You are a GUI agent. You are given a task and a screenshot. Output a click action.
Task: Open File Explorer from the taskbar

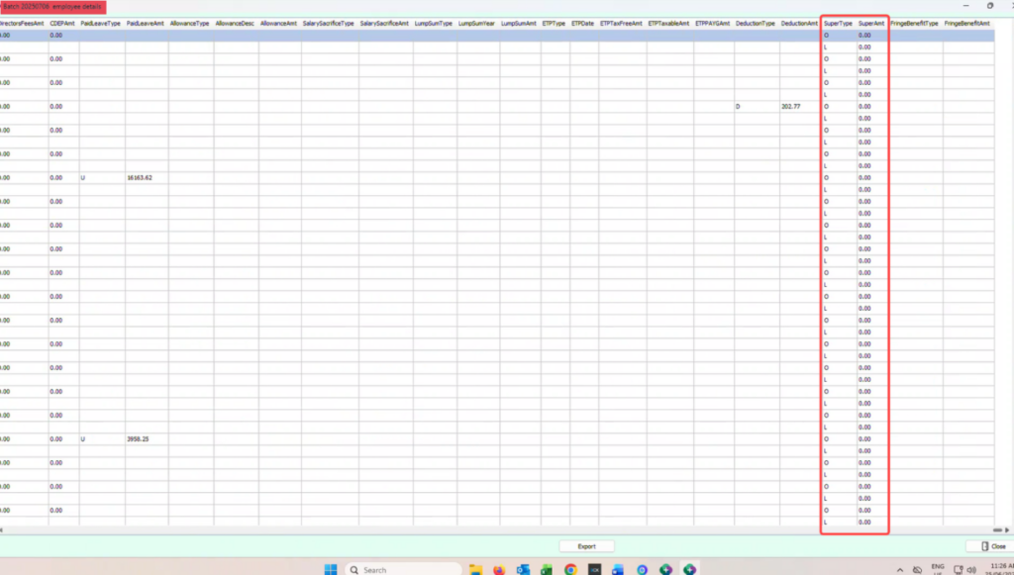click(x=475, y=569)
